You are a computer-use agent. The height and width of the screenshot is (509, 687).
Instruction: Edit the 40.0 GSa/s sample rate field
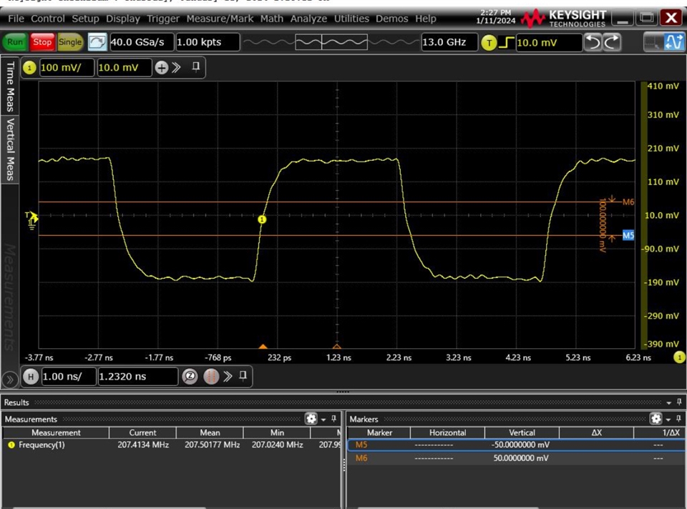(x=142, y=42)
